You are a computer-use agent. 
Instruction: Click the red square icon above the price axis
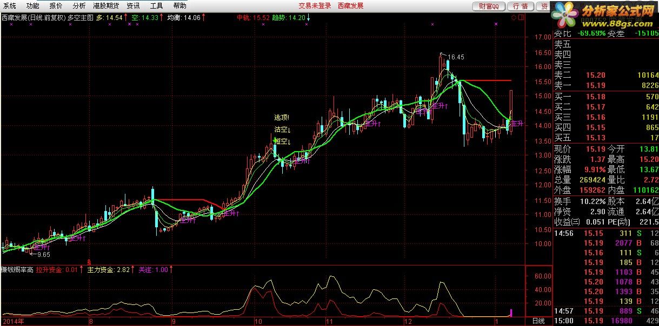point(521,17)
